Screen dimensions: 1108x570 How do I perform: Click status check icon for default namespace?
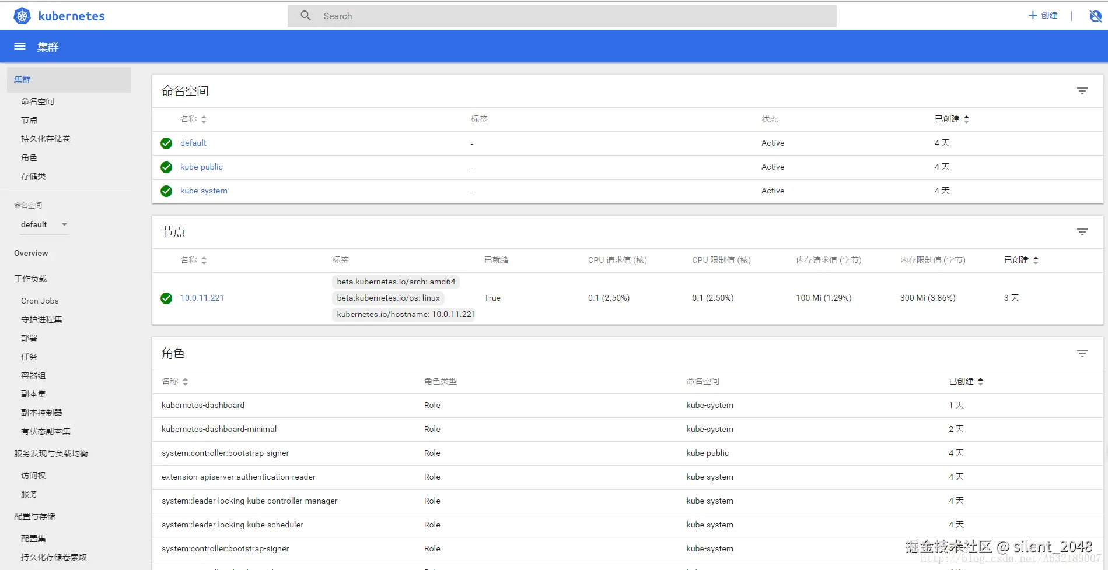(x=166, y=143)
